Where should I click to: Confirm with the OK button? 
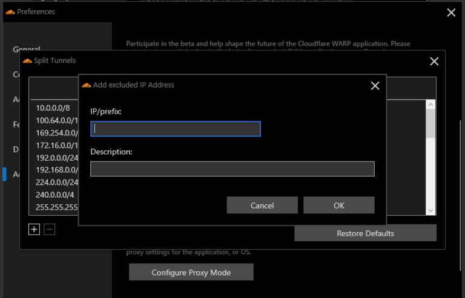point(338,206)
